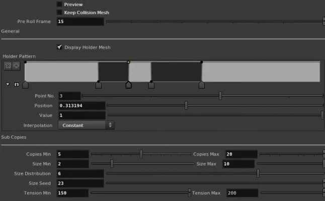
Task: Click the Copies Min field
Action: click(72, 154)
